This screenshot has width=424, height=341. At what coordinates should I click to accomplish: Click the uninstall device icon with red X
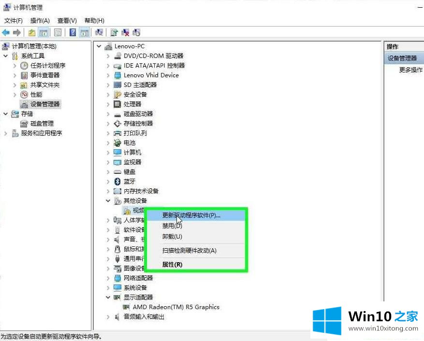tap(125, 32)
